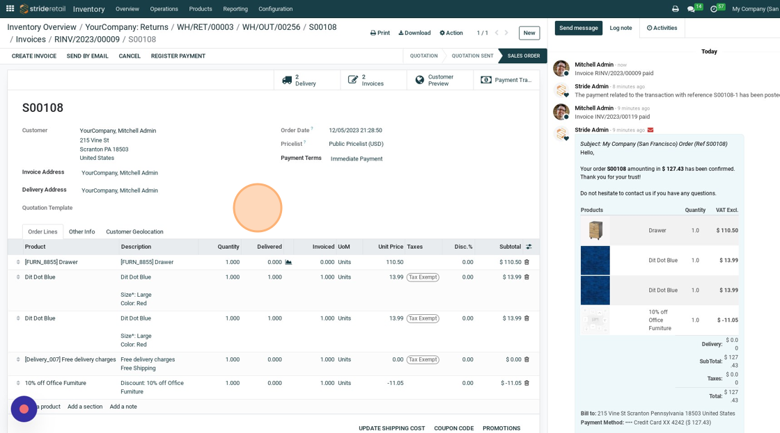The image size is (780, 433).
Task: Open the My Company switcher dropdown
Action: point(755,9)
